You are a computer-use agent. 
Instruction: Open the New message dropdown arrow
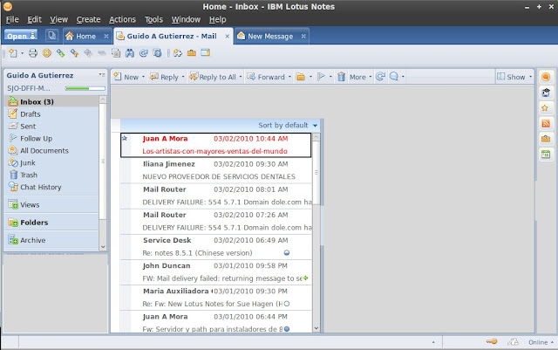(143, 77)
